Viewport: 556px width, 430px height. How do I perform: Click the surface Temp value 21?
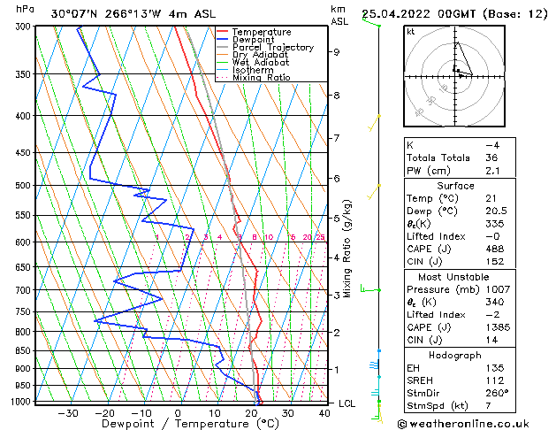[x=491, y=198]
